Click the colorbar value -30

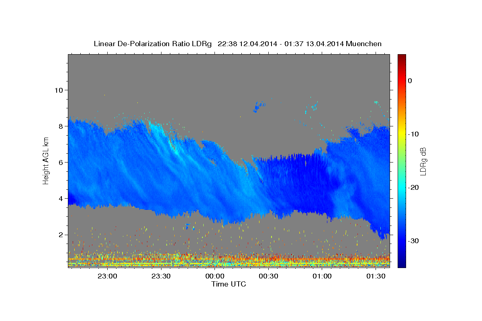(413, 241)
